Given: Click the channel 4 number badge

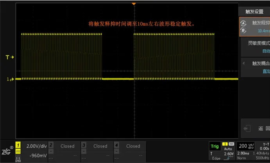Looking at the screenshot, I should pyautogui.click(x=116, y=145).
